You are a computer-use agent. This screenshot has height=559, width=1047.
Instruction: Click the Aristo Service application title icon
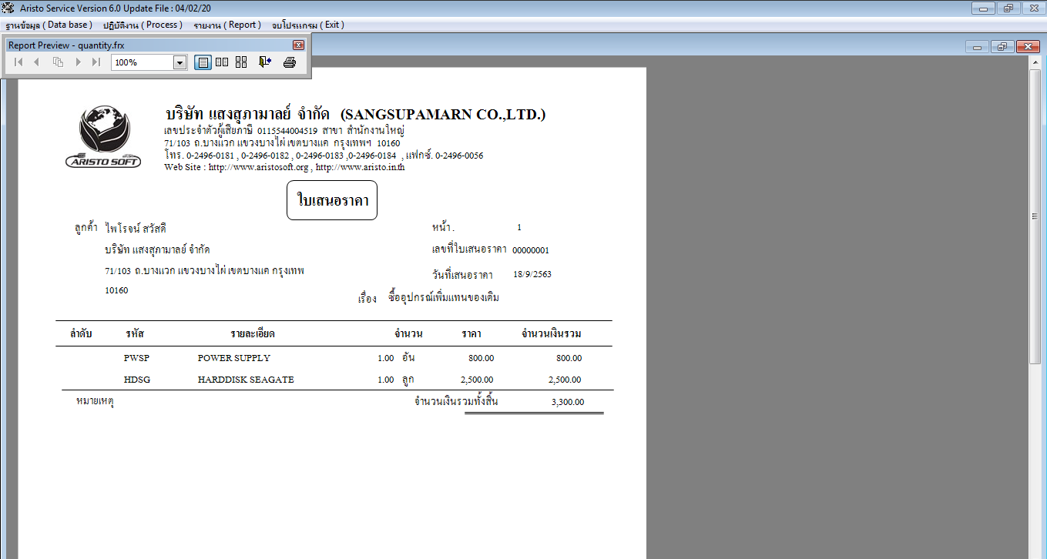9,8
